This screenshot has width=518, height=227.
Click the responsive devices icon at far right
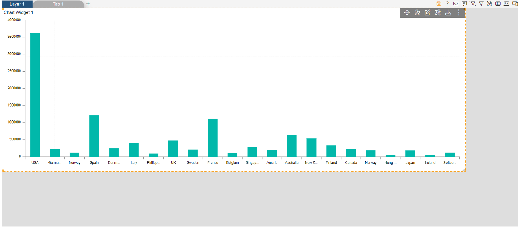[515, 4]
